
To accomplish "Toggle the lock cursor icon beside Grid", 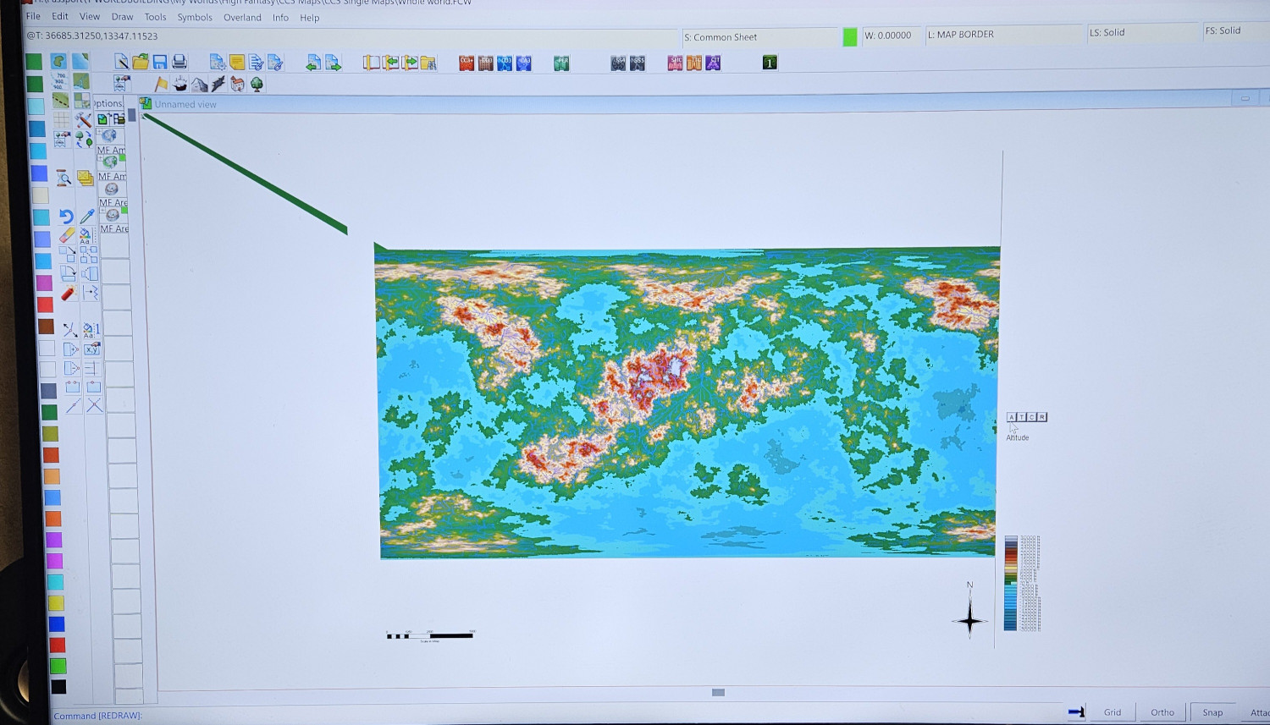I will point(1076,712).
